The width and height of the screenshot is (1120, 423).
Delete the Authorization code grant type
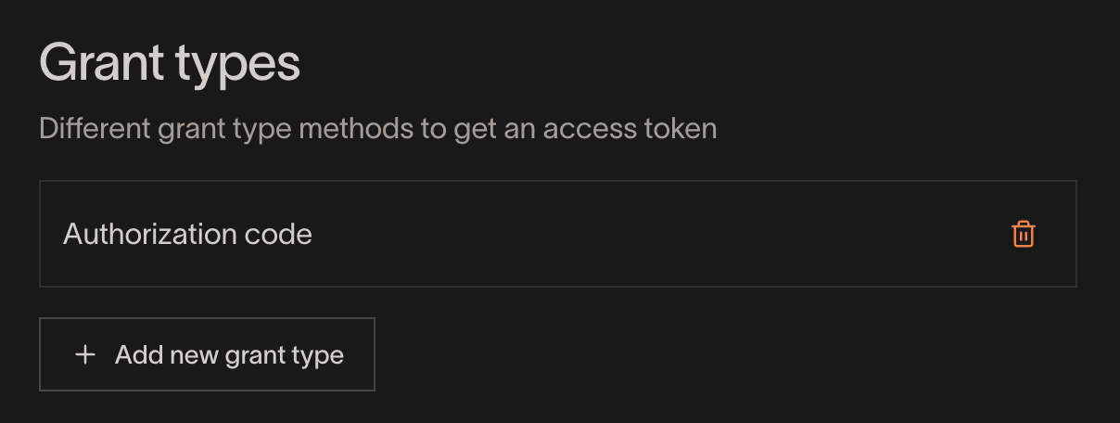1023,234
